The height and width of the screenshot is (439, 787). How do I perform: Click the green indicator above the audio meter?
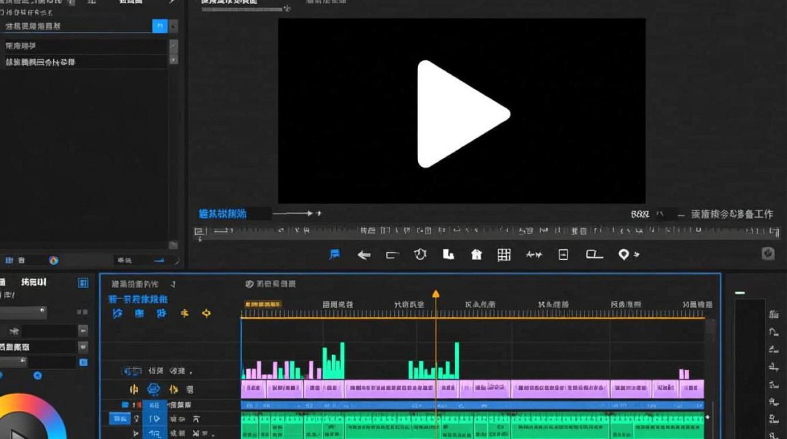tap(740, 293)
